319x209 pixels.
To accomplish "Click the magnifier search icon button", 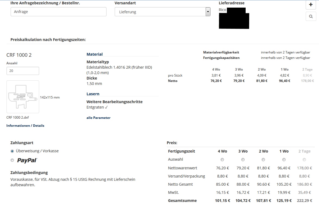I will coord(311,17).
